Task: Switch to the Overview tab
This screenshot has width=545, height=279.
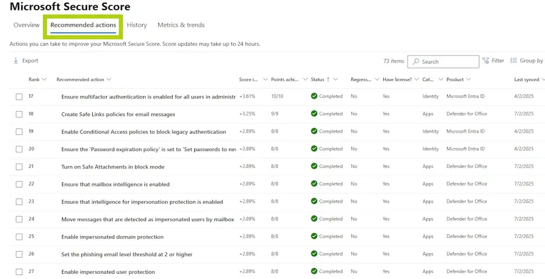Action: click(x=27, y=25)
